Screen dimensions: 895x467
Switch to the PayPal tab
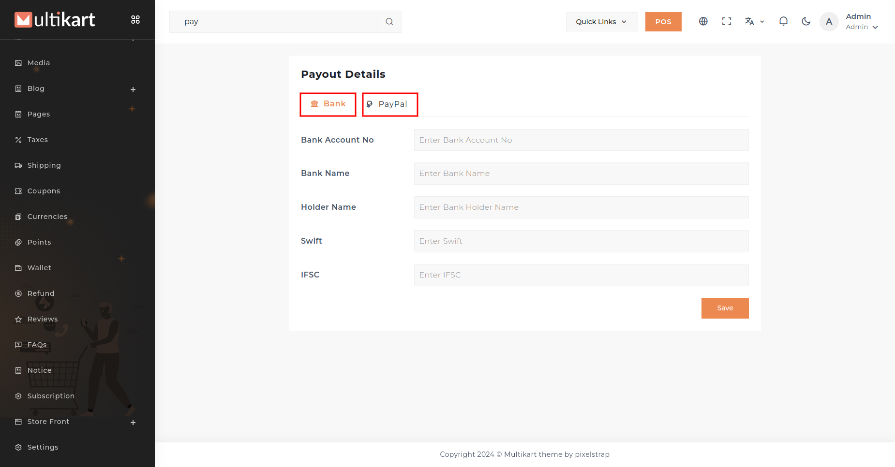tap(390, 104)
